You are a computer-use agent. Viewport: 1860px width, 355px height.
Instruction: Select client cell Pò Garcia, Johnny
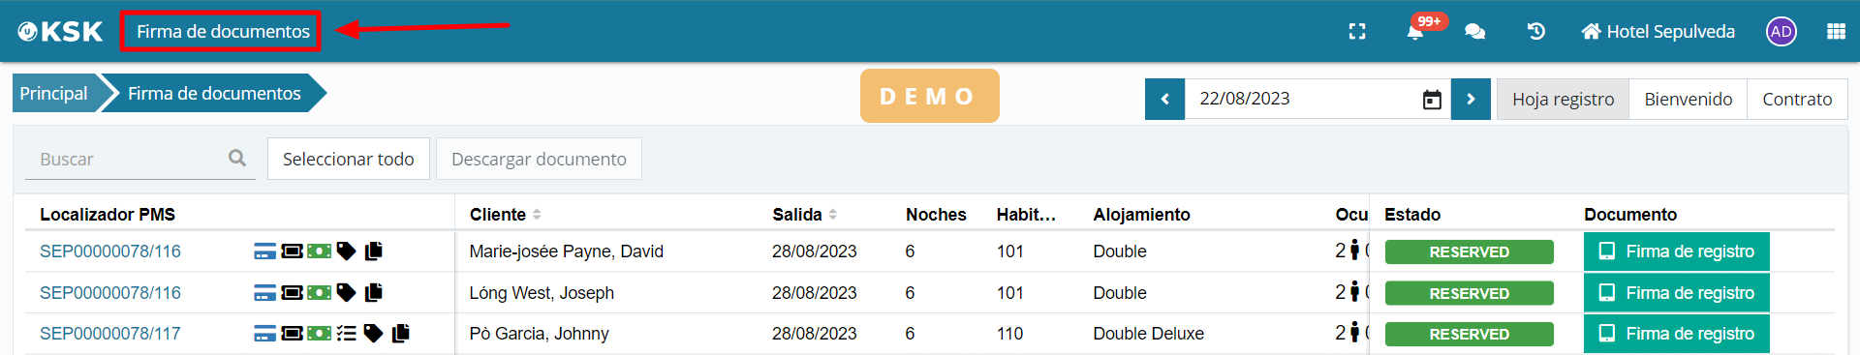[540, 334]
